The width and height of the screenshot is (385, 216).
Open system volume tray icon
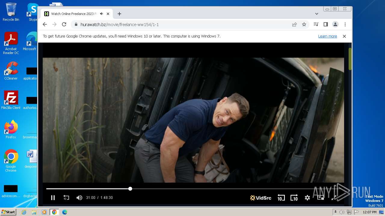click(x=342, y=212)
